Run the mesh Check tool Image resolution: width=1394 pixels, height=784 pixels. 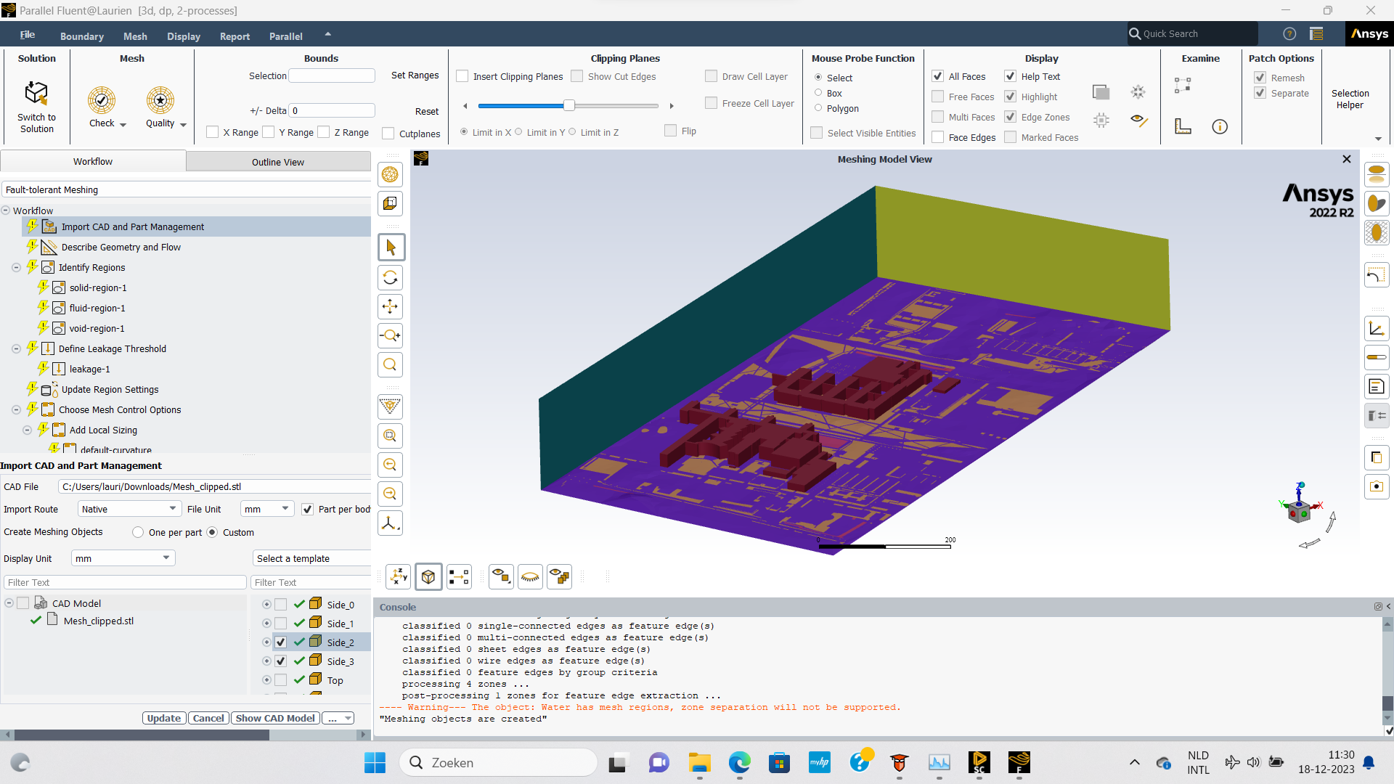click(102, 100)
